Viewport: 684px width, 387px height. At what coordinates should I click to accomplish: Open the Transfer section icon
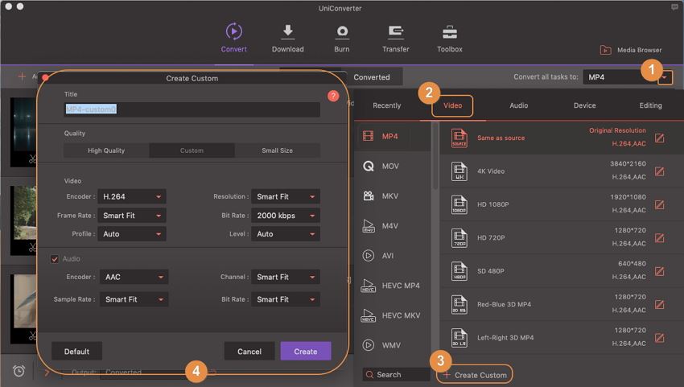395,32
